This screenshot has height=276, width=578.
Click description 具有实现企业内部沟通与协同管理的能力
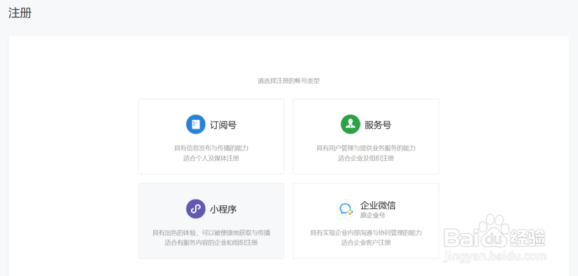coord(366,233)
